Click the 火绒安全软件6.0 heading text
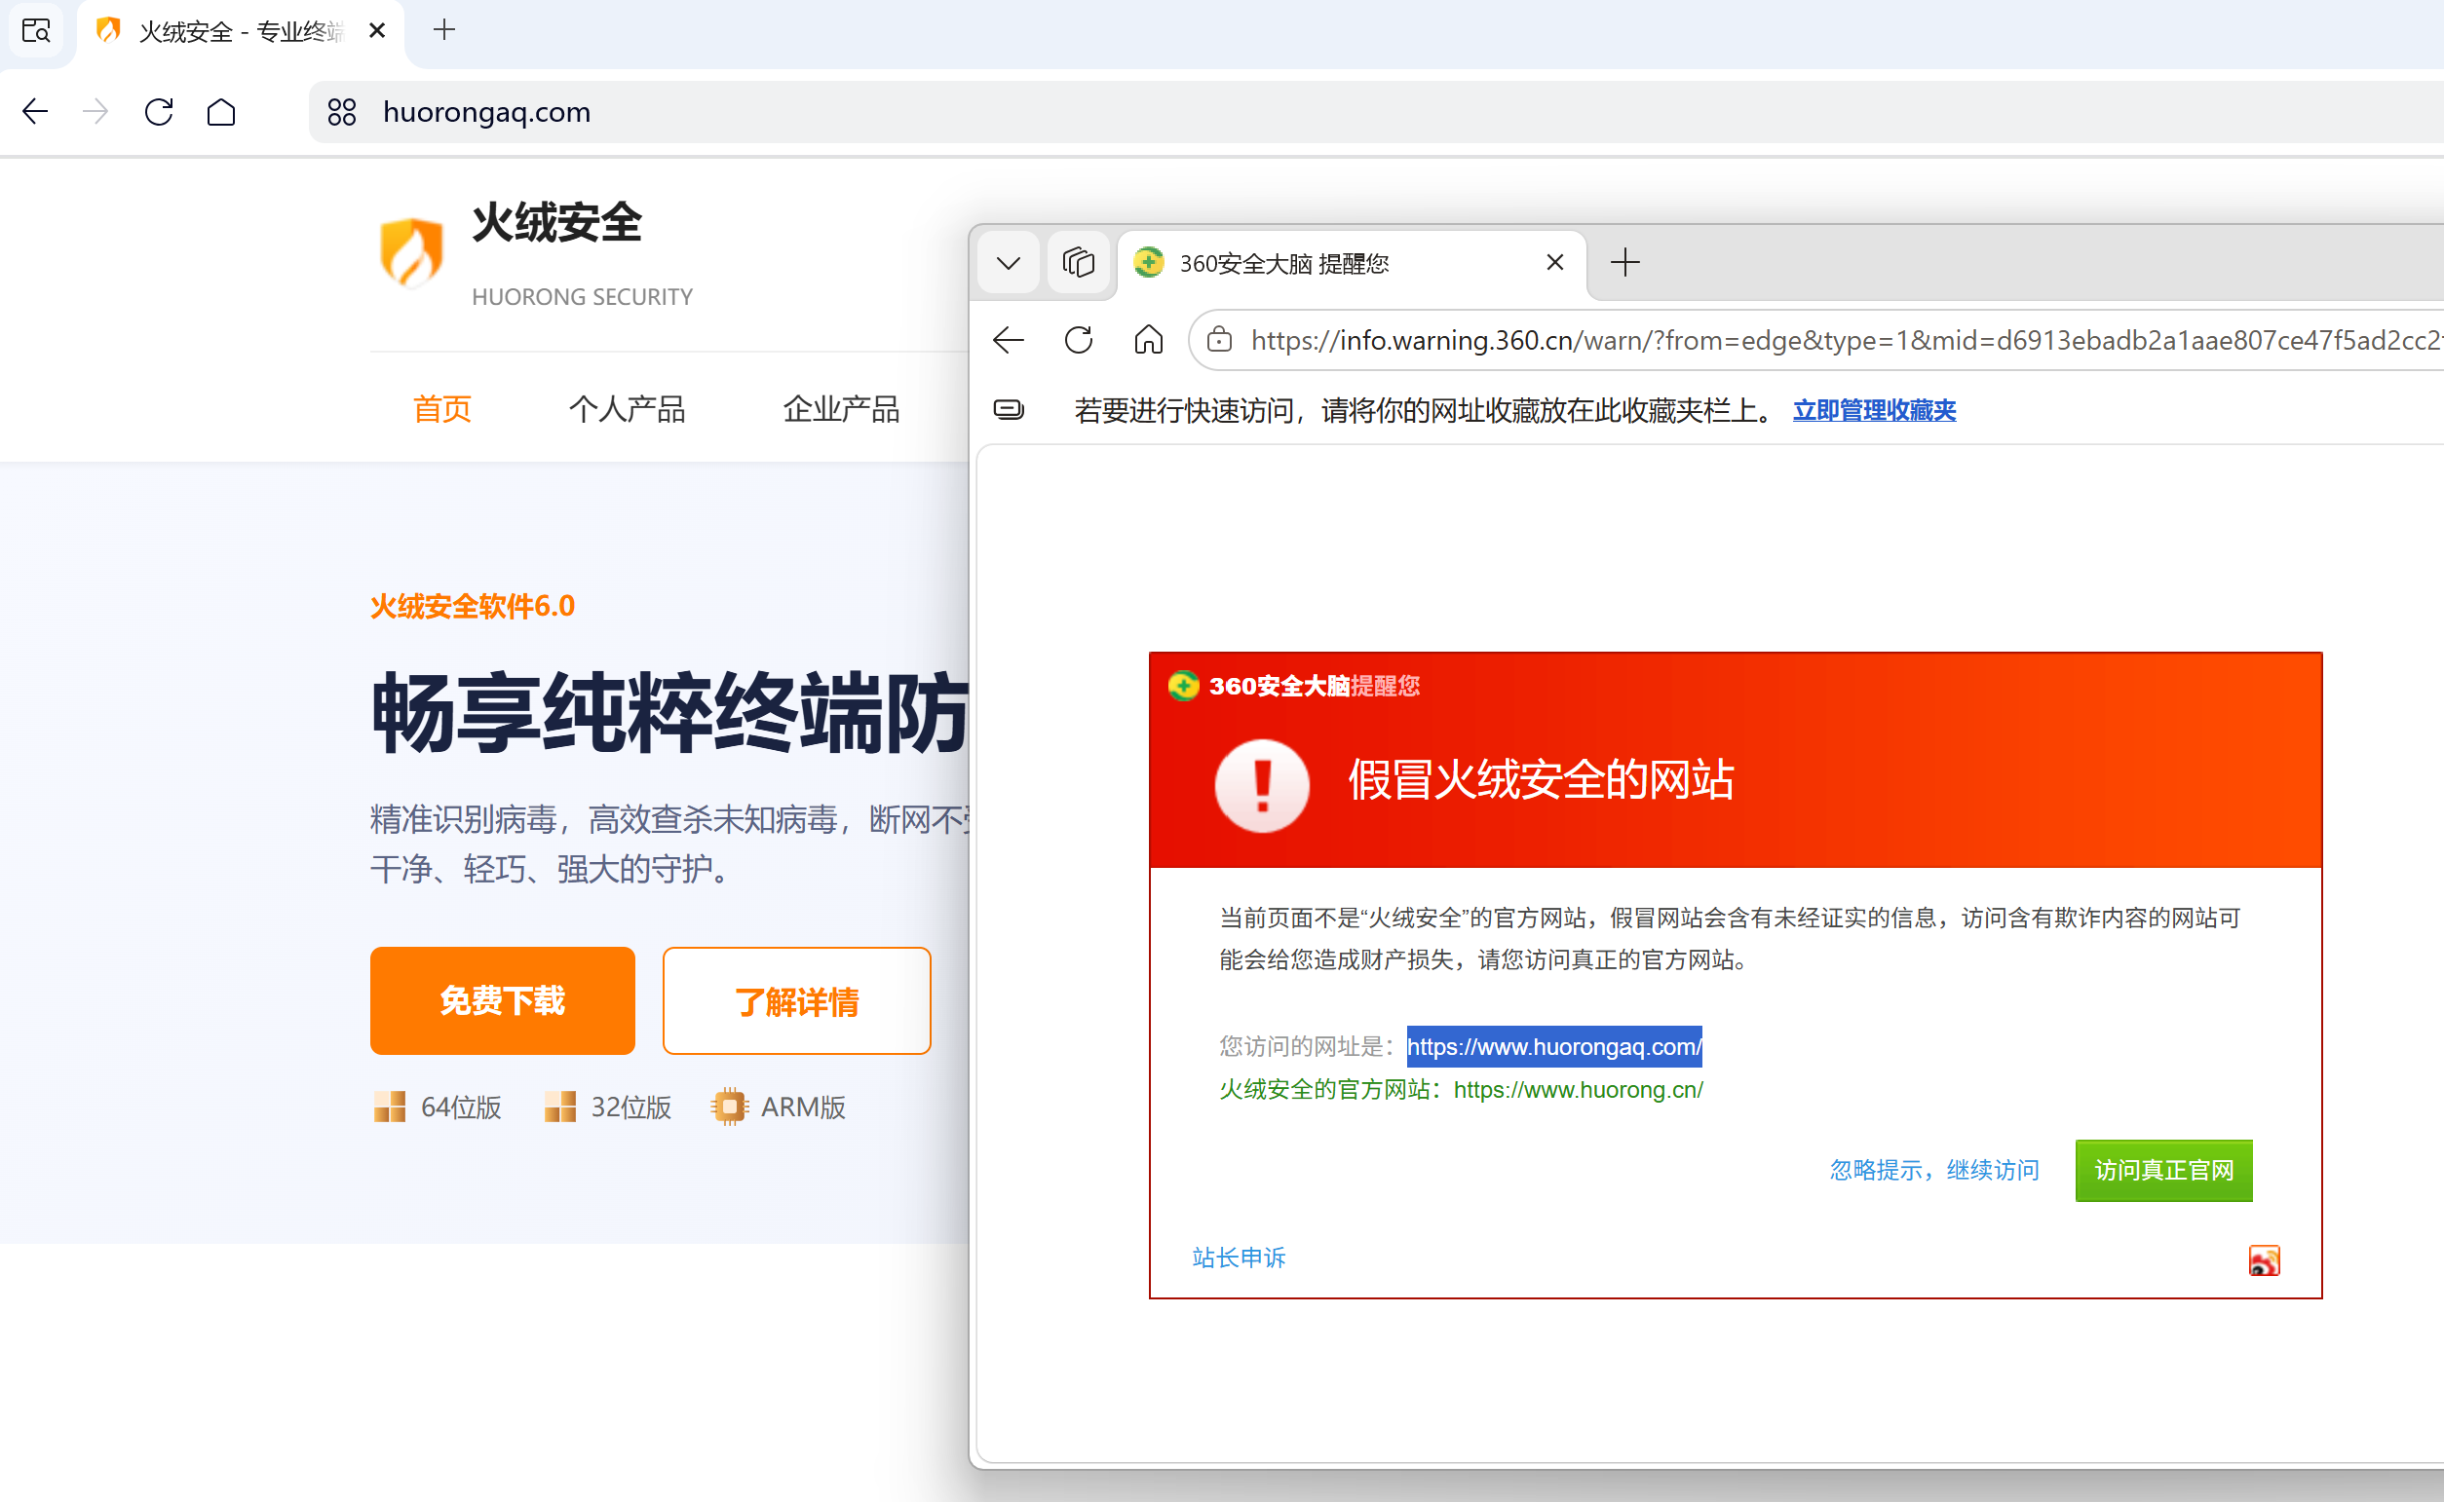2444x1502 pixels. click(x=473, y=606)
